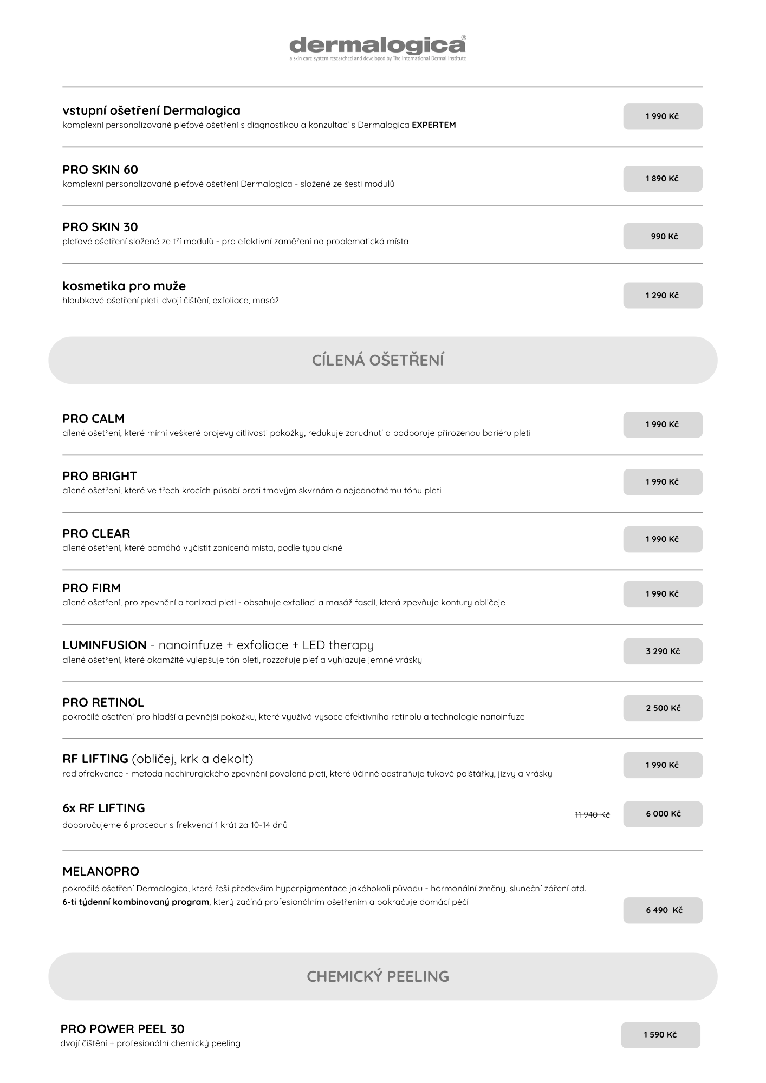Select the PRO SKIN 60 price button
This screenshot has height=1083, width=766.
pos(662,179)
